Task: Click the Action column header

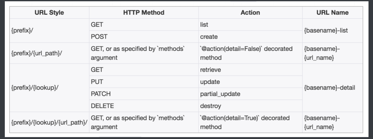Action: click(250, 13)
